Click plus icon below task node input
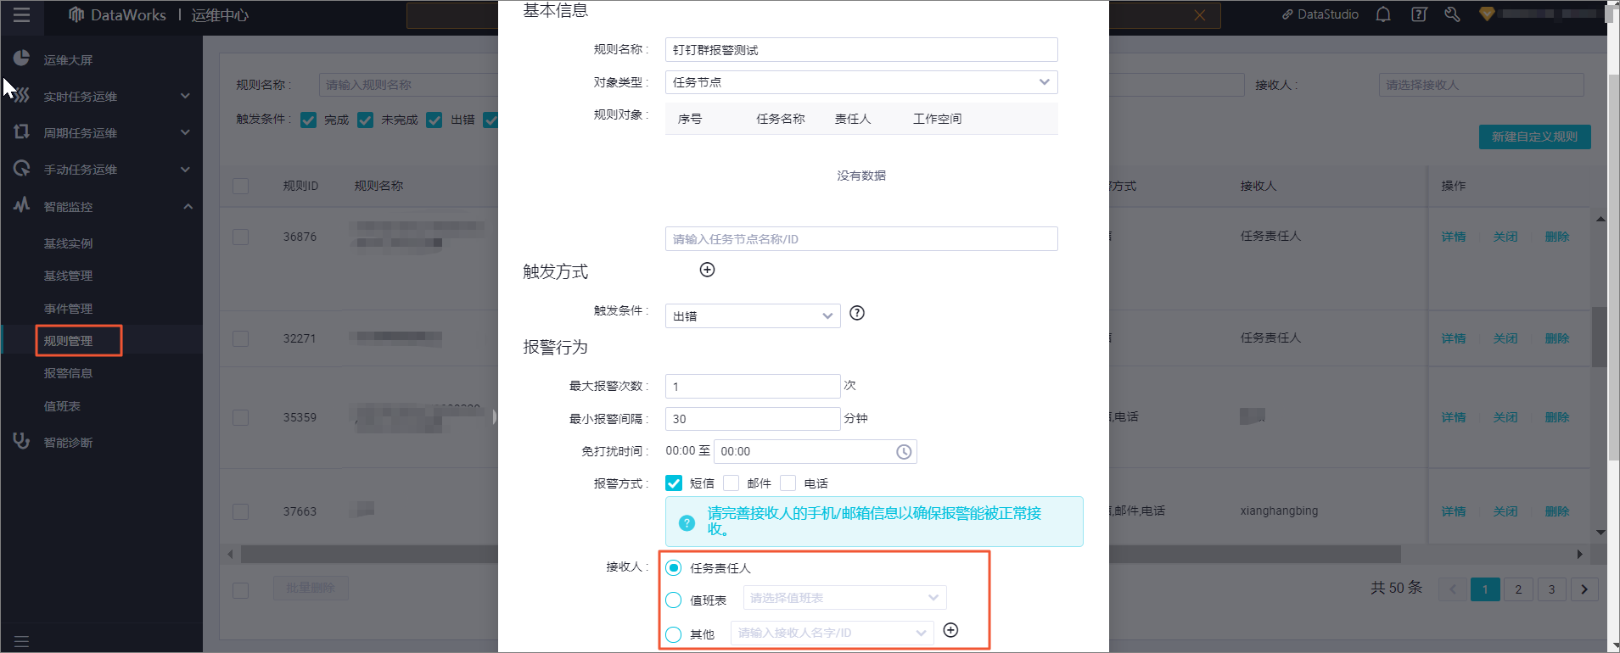The image size is (1620, 653). point(707,270)
